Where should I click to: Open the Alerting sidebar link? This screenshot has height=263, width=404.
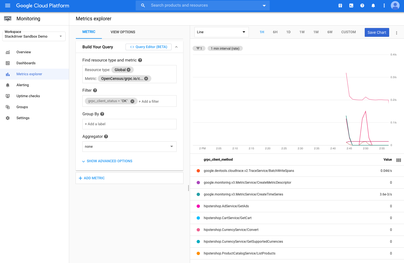(34, 85)
